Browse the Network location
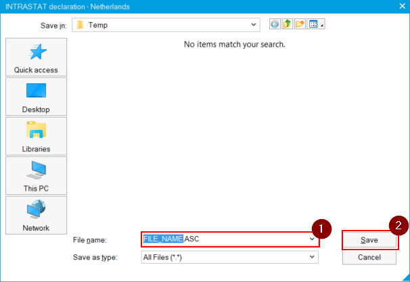The height and width of the screenshot is (282, 410). point(36,215)
